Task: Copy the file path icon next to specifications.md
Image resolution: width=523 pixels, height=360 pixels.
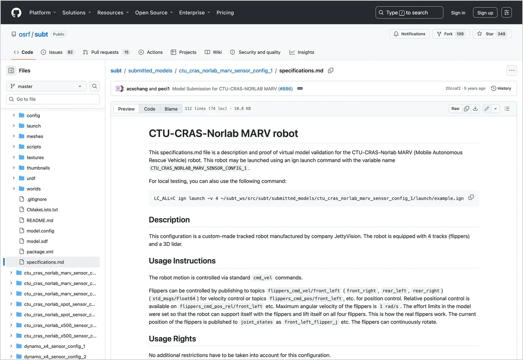Action: coord(331,70)
